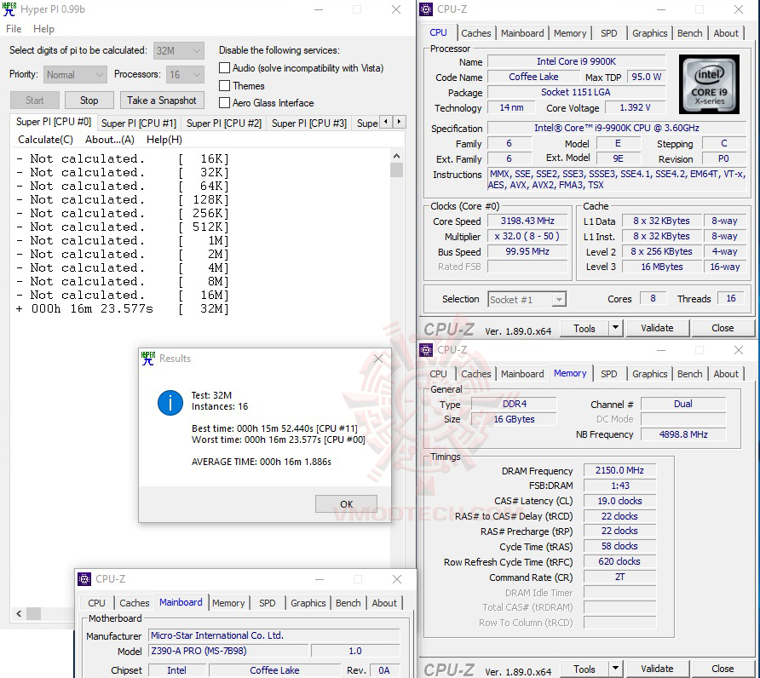
Task: Switch to the Super PI [CPU #2] tab
Action: click(x=223, y=122)
